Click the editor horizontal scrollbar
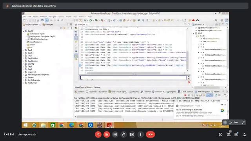This screenshot has height=141, width=251. pyautogui.click(x=124, y=73)
